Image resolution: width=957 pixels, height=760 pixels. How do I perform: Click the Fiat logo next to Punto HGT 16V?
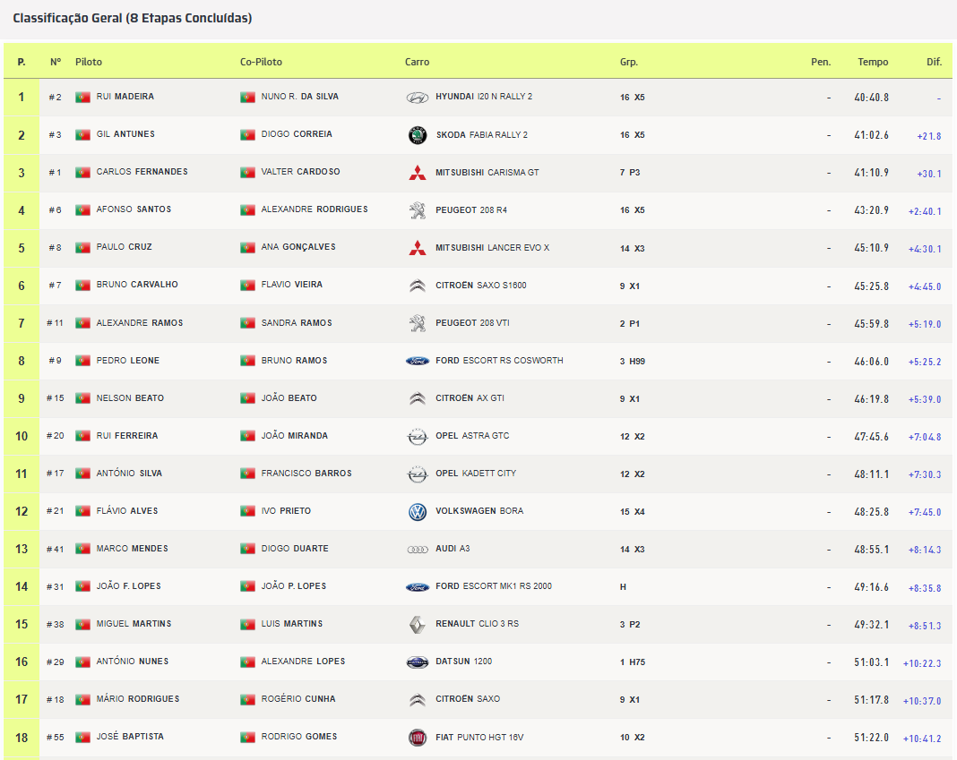(418, 738)
